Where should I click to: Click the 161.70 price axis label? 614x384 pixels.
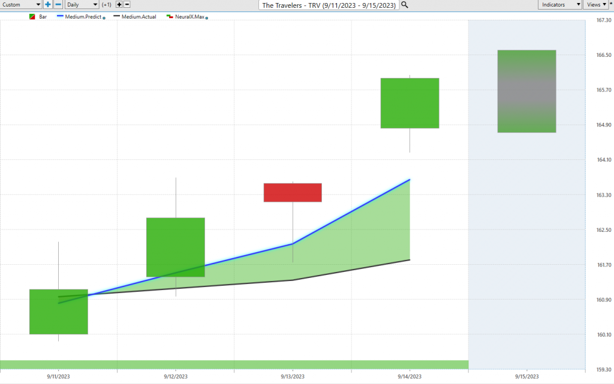[603, 265]
